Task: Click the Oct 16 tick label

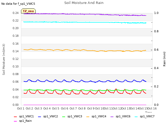Action: tap(152, 108)
